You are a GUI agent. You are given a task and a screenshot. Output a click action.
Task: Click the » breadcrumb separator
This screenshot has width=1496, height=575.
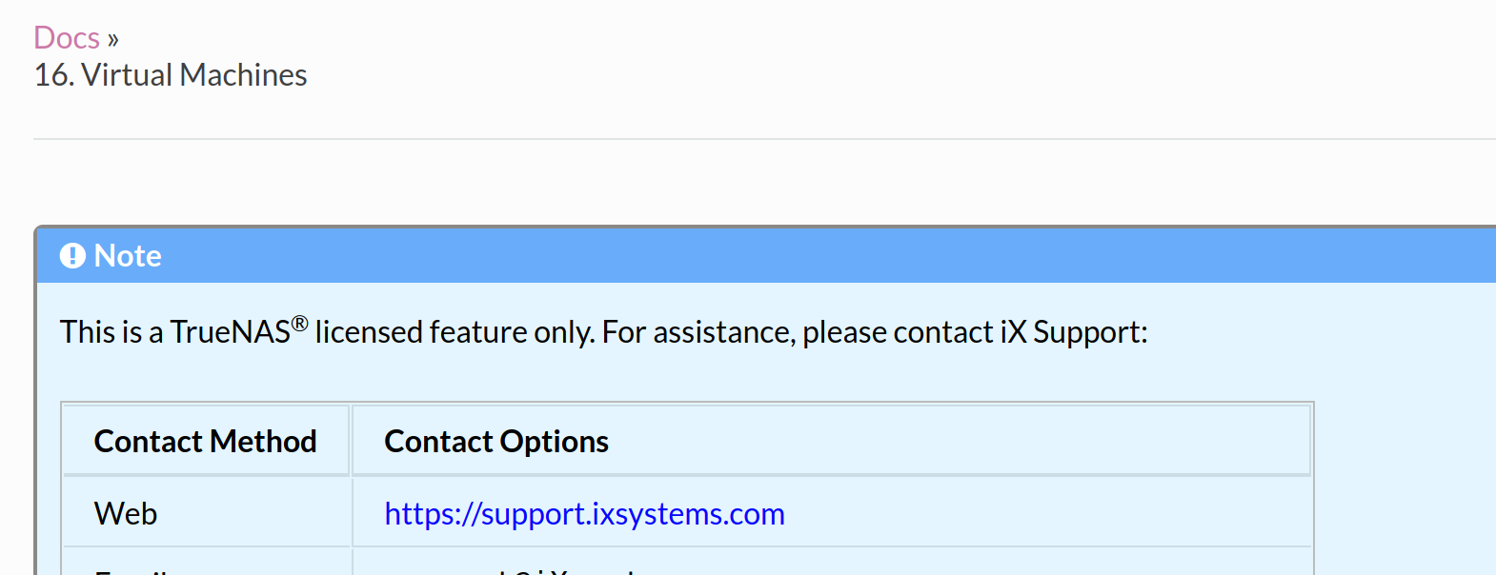(113, 40)
